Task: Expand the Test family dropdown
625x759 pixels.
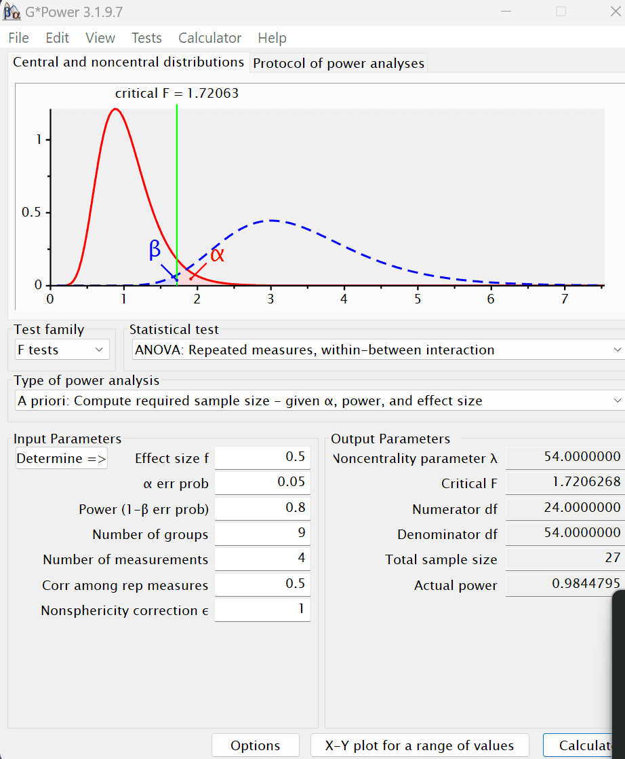Action: click(x=62, y=350)
